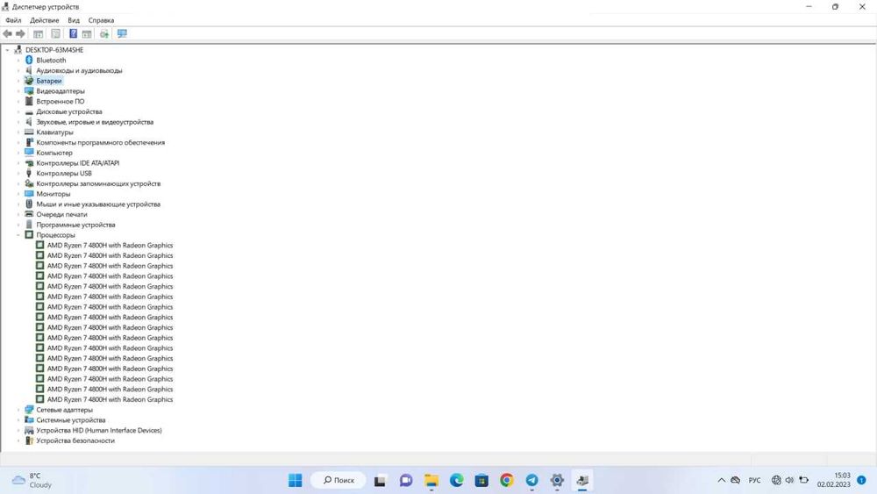Click the Forward arrow in toolbar
Screen dimensions: 877x494
click(21, 34)
